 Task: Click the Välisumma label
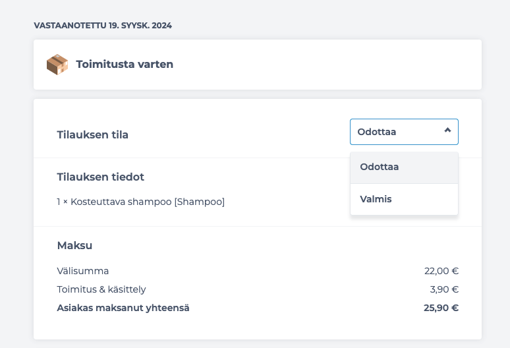[x=83, y=271]
